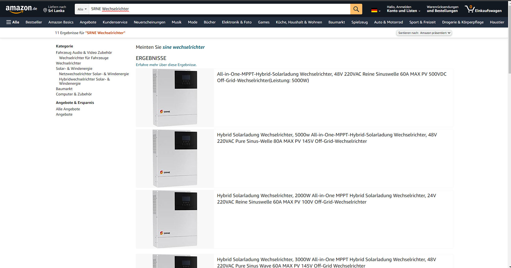Viewport: 511px width, 268px height.
Task: Open Warenrücksendungen und Bestellungen
Action: coord(442,9)
